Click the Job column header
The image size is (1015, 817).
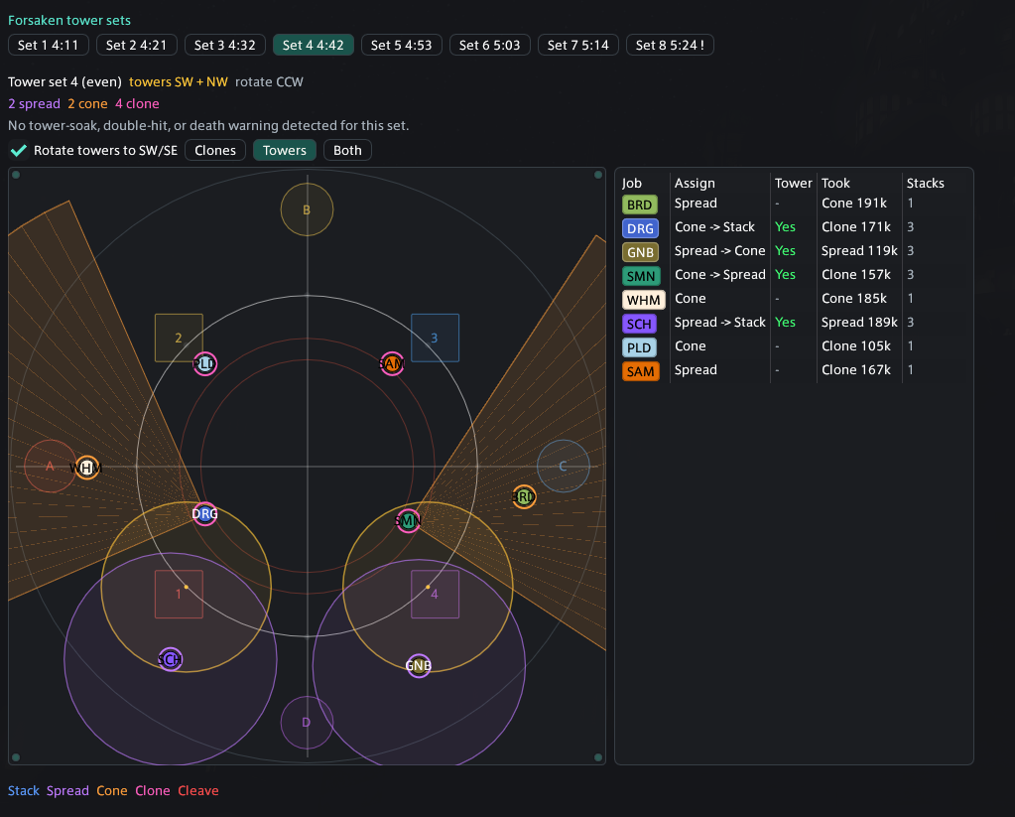pos(632,184)
